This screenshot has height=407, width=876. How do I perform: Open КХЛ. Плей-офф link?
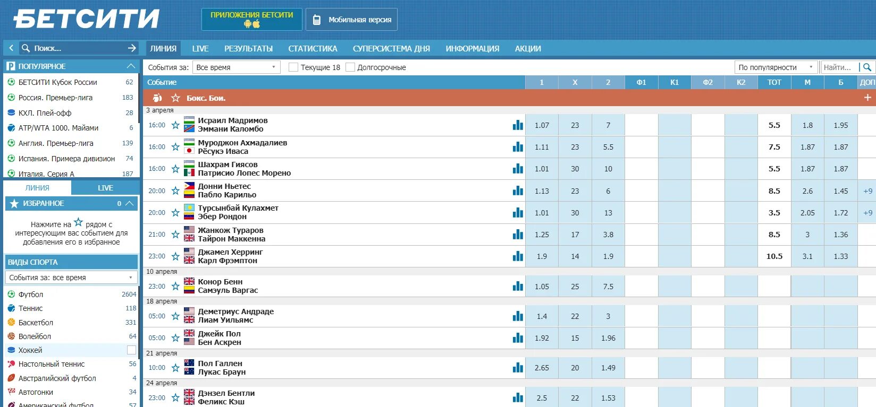(45, 113)
